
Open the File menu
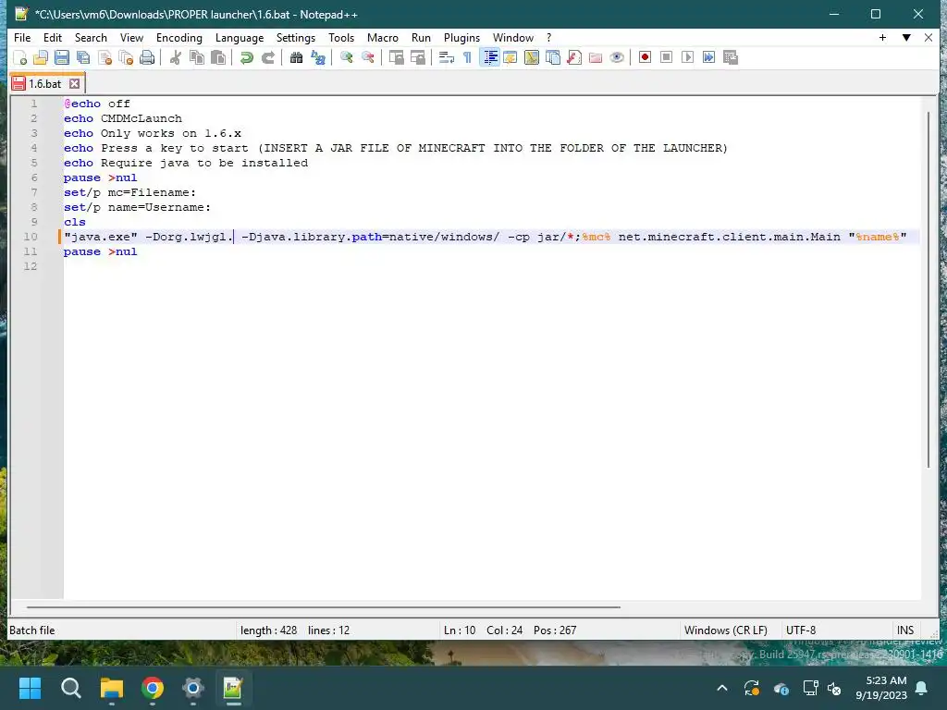coord(22,37)
